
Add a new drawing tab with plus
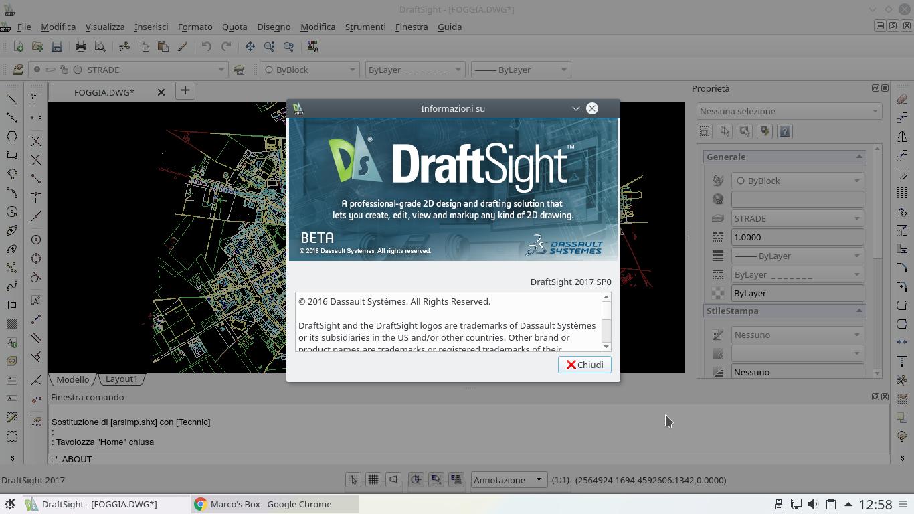coord(185,90)
